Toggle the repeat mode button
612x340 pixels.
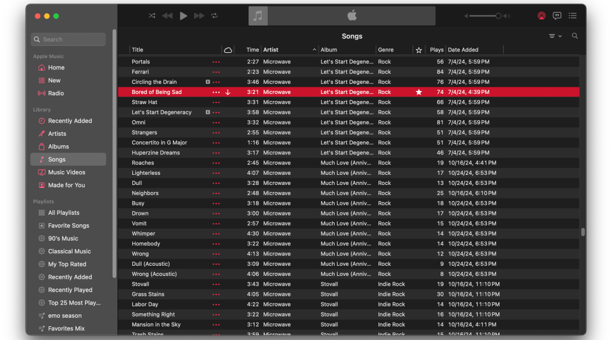tap(214, 16)
